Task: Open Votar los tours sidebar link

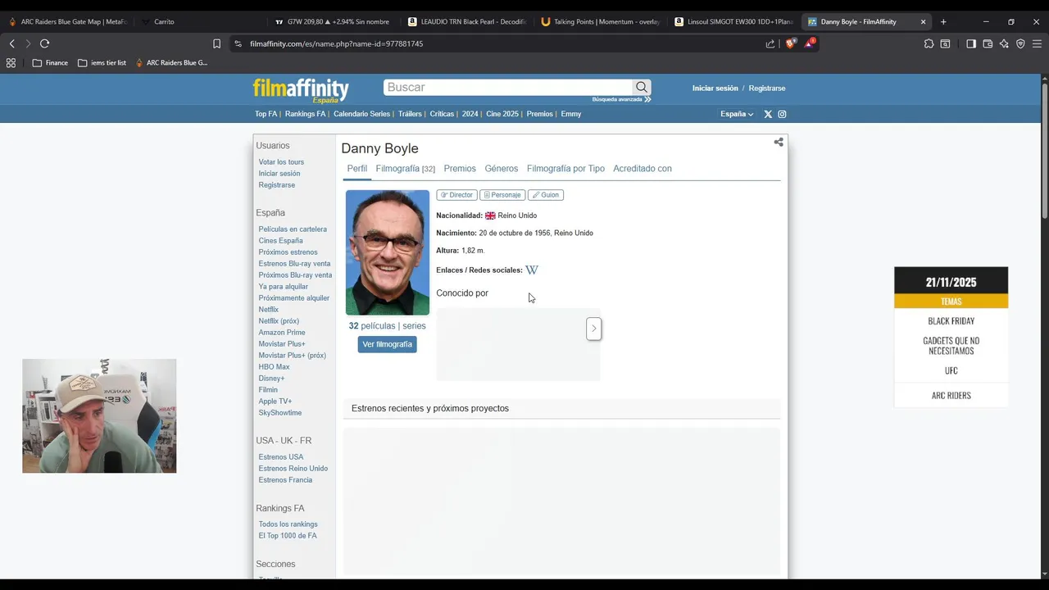Action: 281,162
